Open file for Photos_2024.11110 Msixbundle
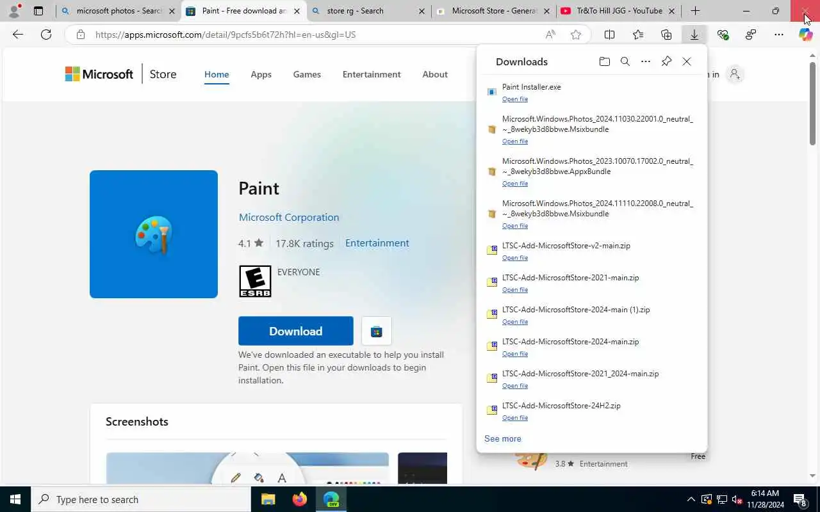This screenshot has width=820, height=512. (x=515, y=226)
